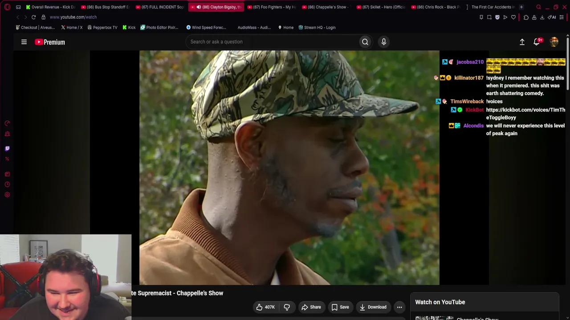Viewport: 570px width, 320px height.
Task: Submit search with the magnifier button
Action: click(x=365, y=42)
